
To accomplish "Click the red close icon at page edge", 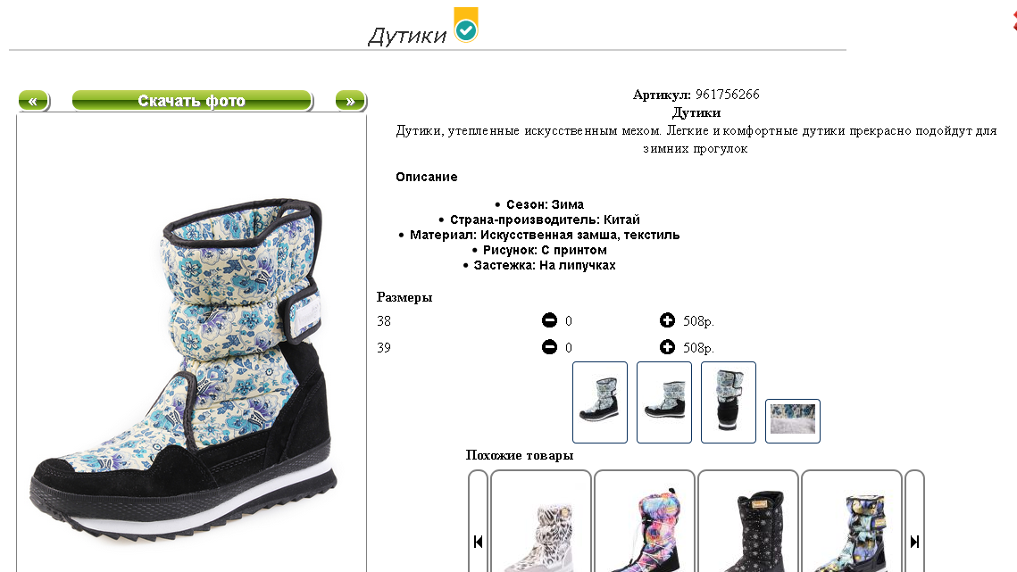I will 1013,18.
